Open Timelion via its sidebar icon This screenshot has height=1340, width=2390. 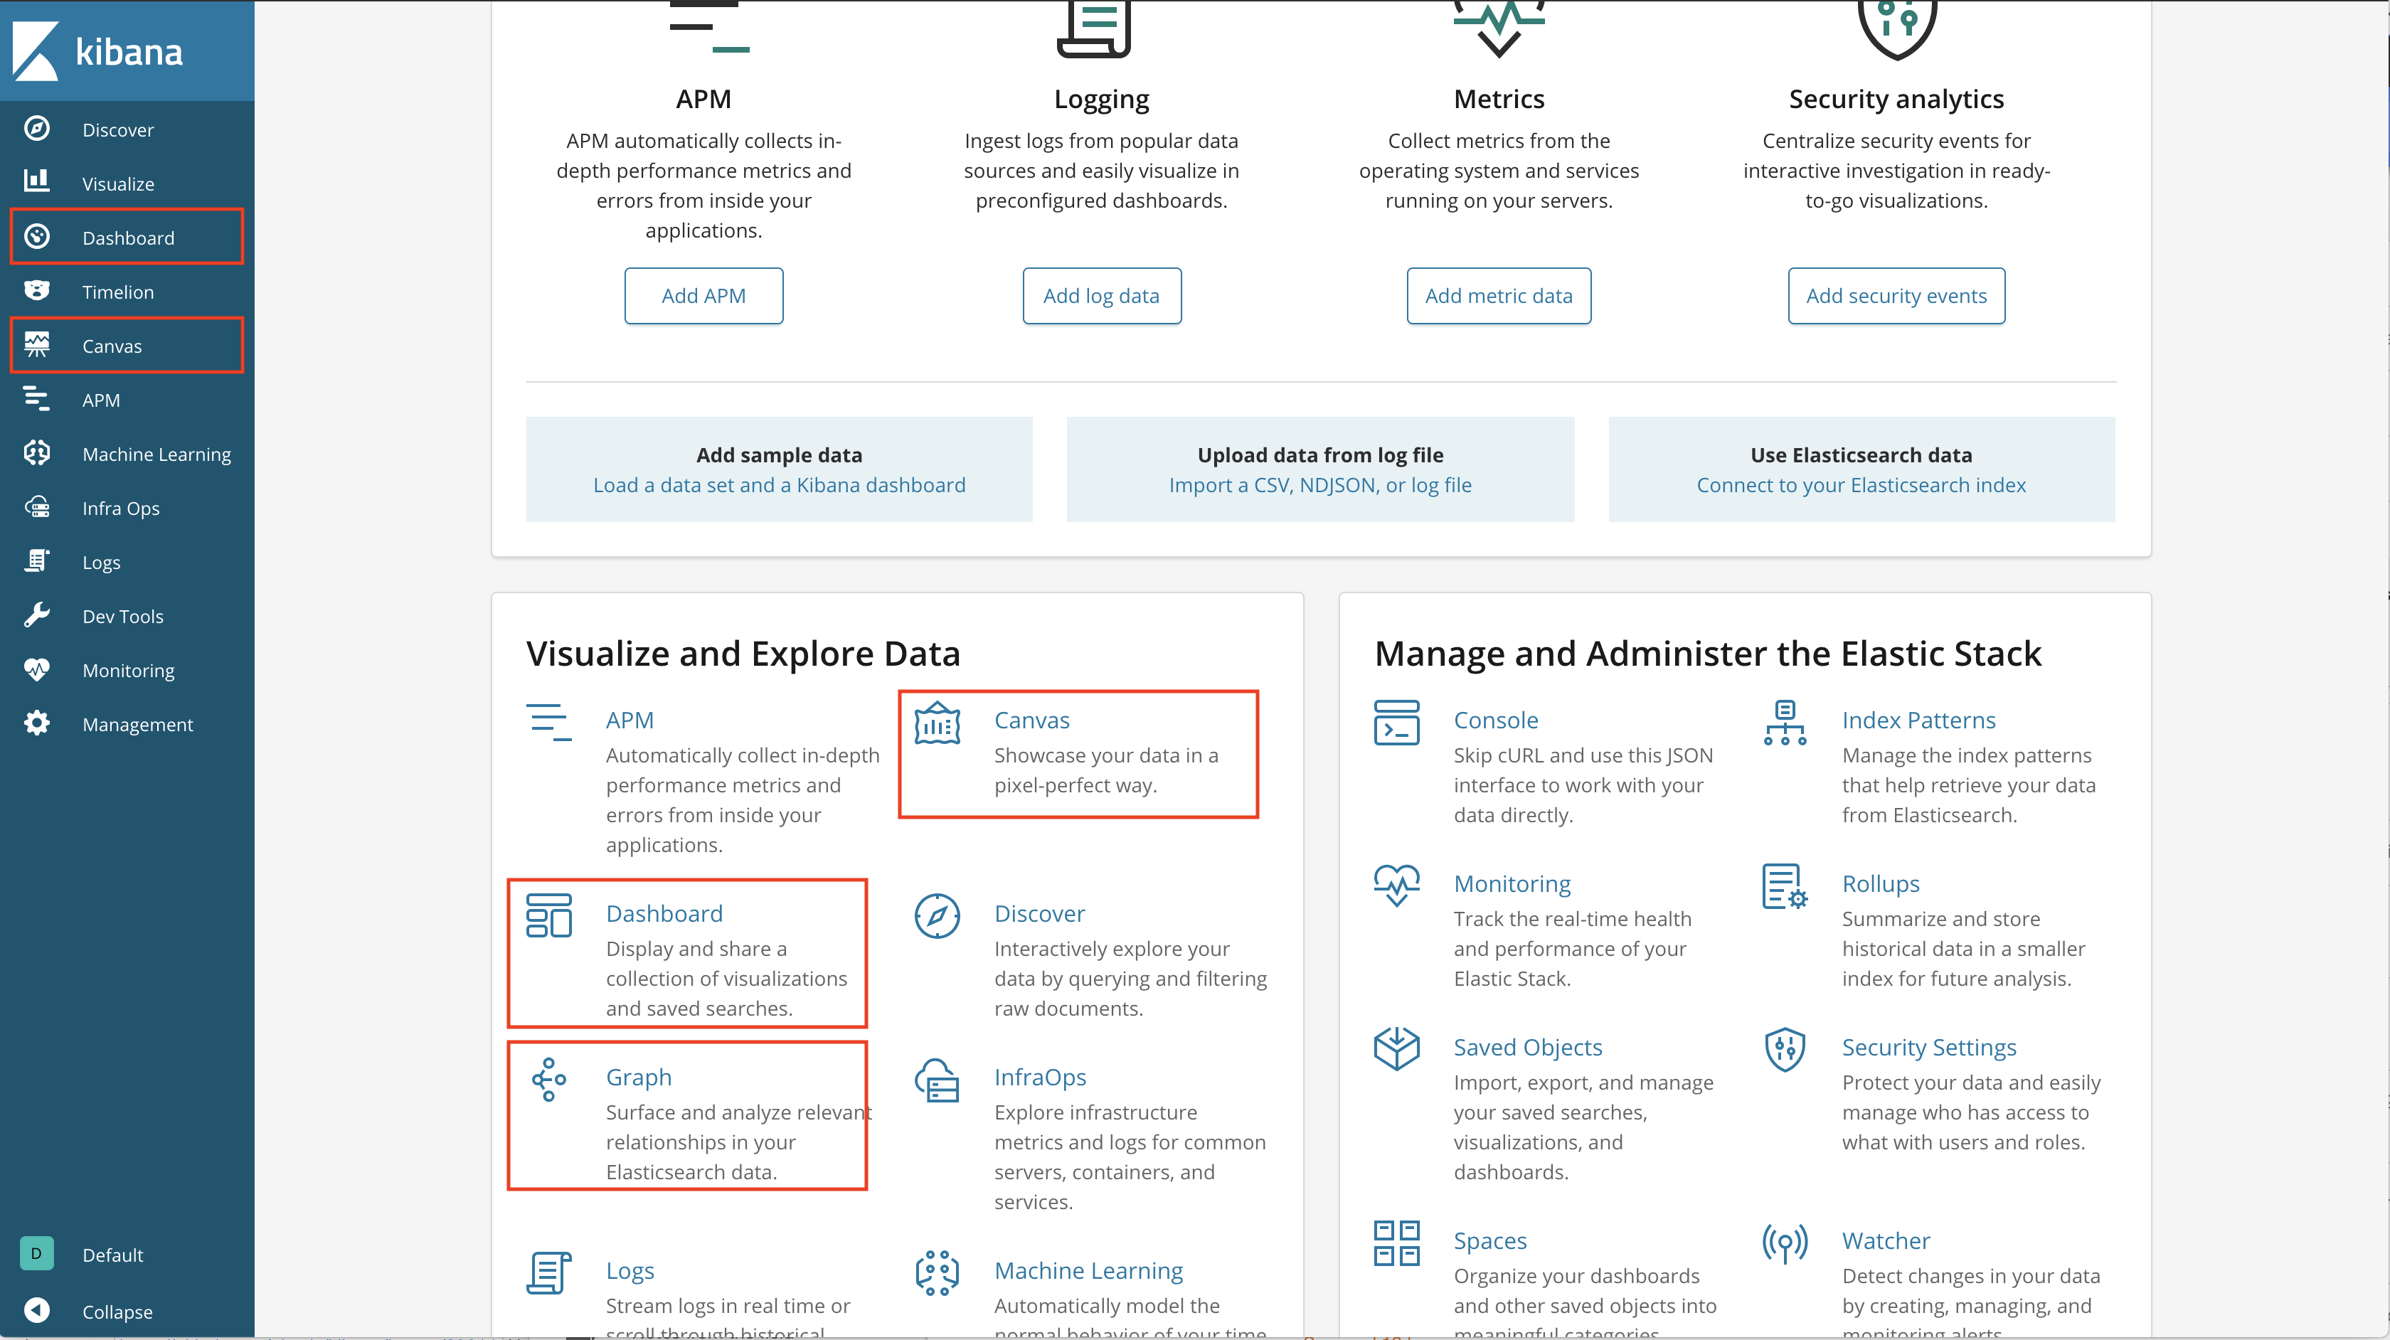tap(37, 290)
